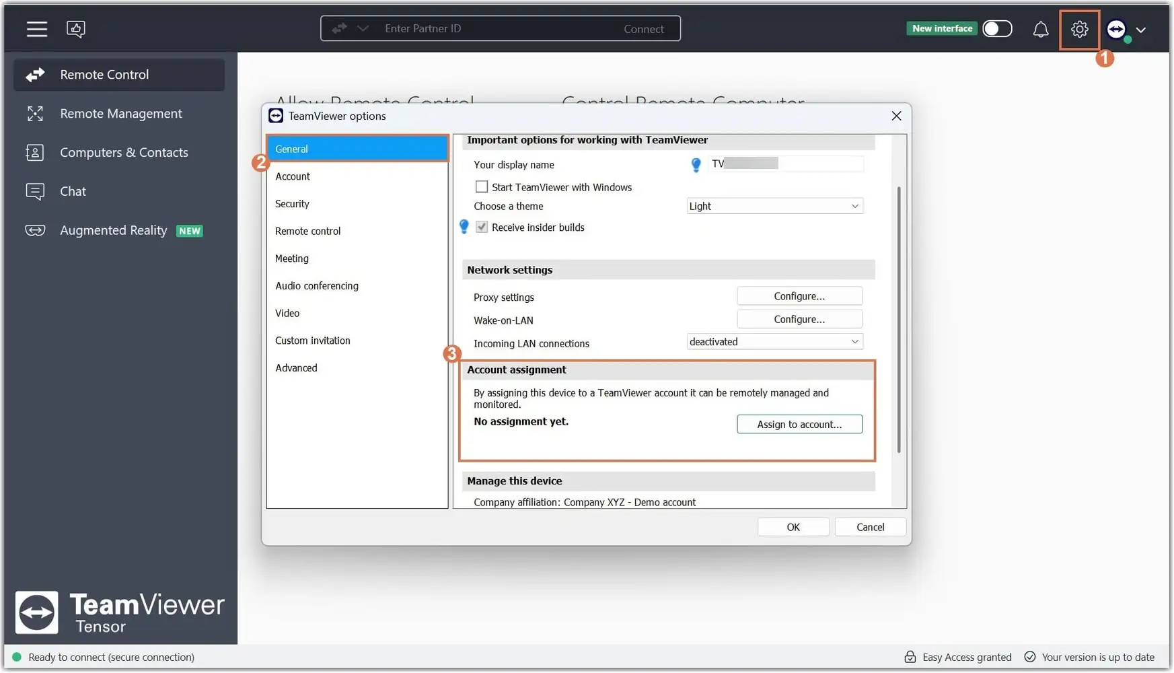Screen dimensions: 1174x673
Task: Toggle the New interface switch
Action: pos(997,28)
